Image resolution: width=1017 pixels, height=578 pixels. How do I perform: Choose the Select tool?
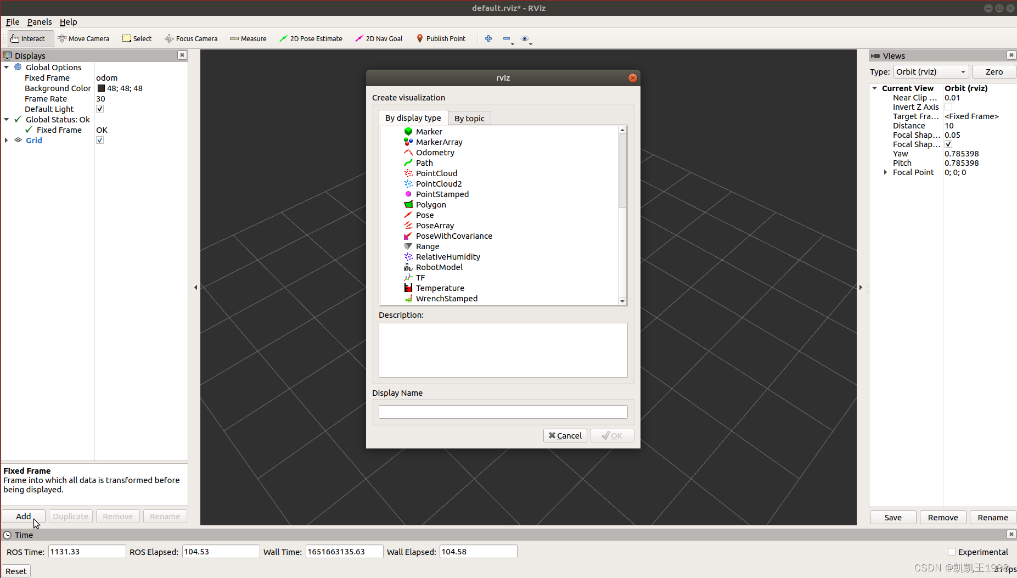click(137, 38)
